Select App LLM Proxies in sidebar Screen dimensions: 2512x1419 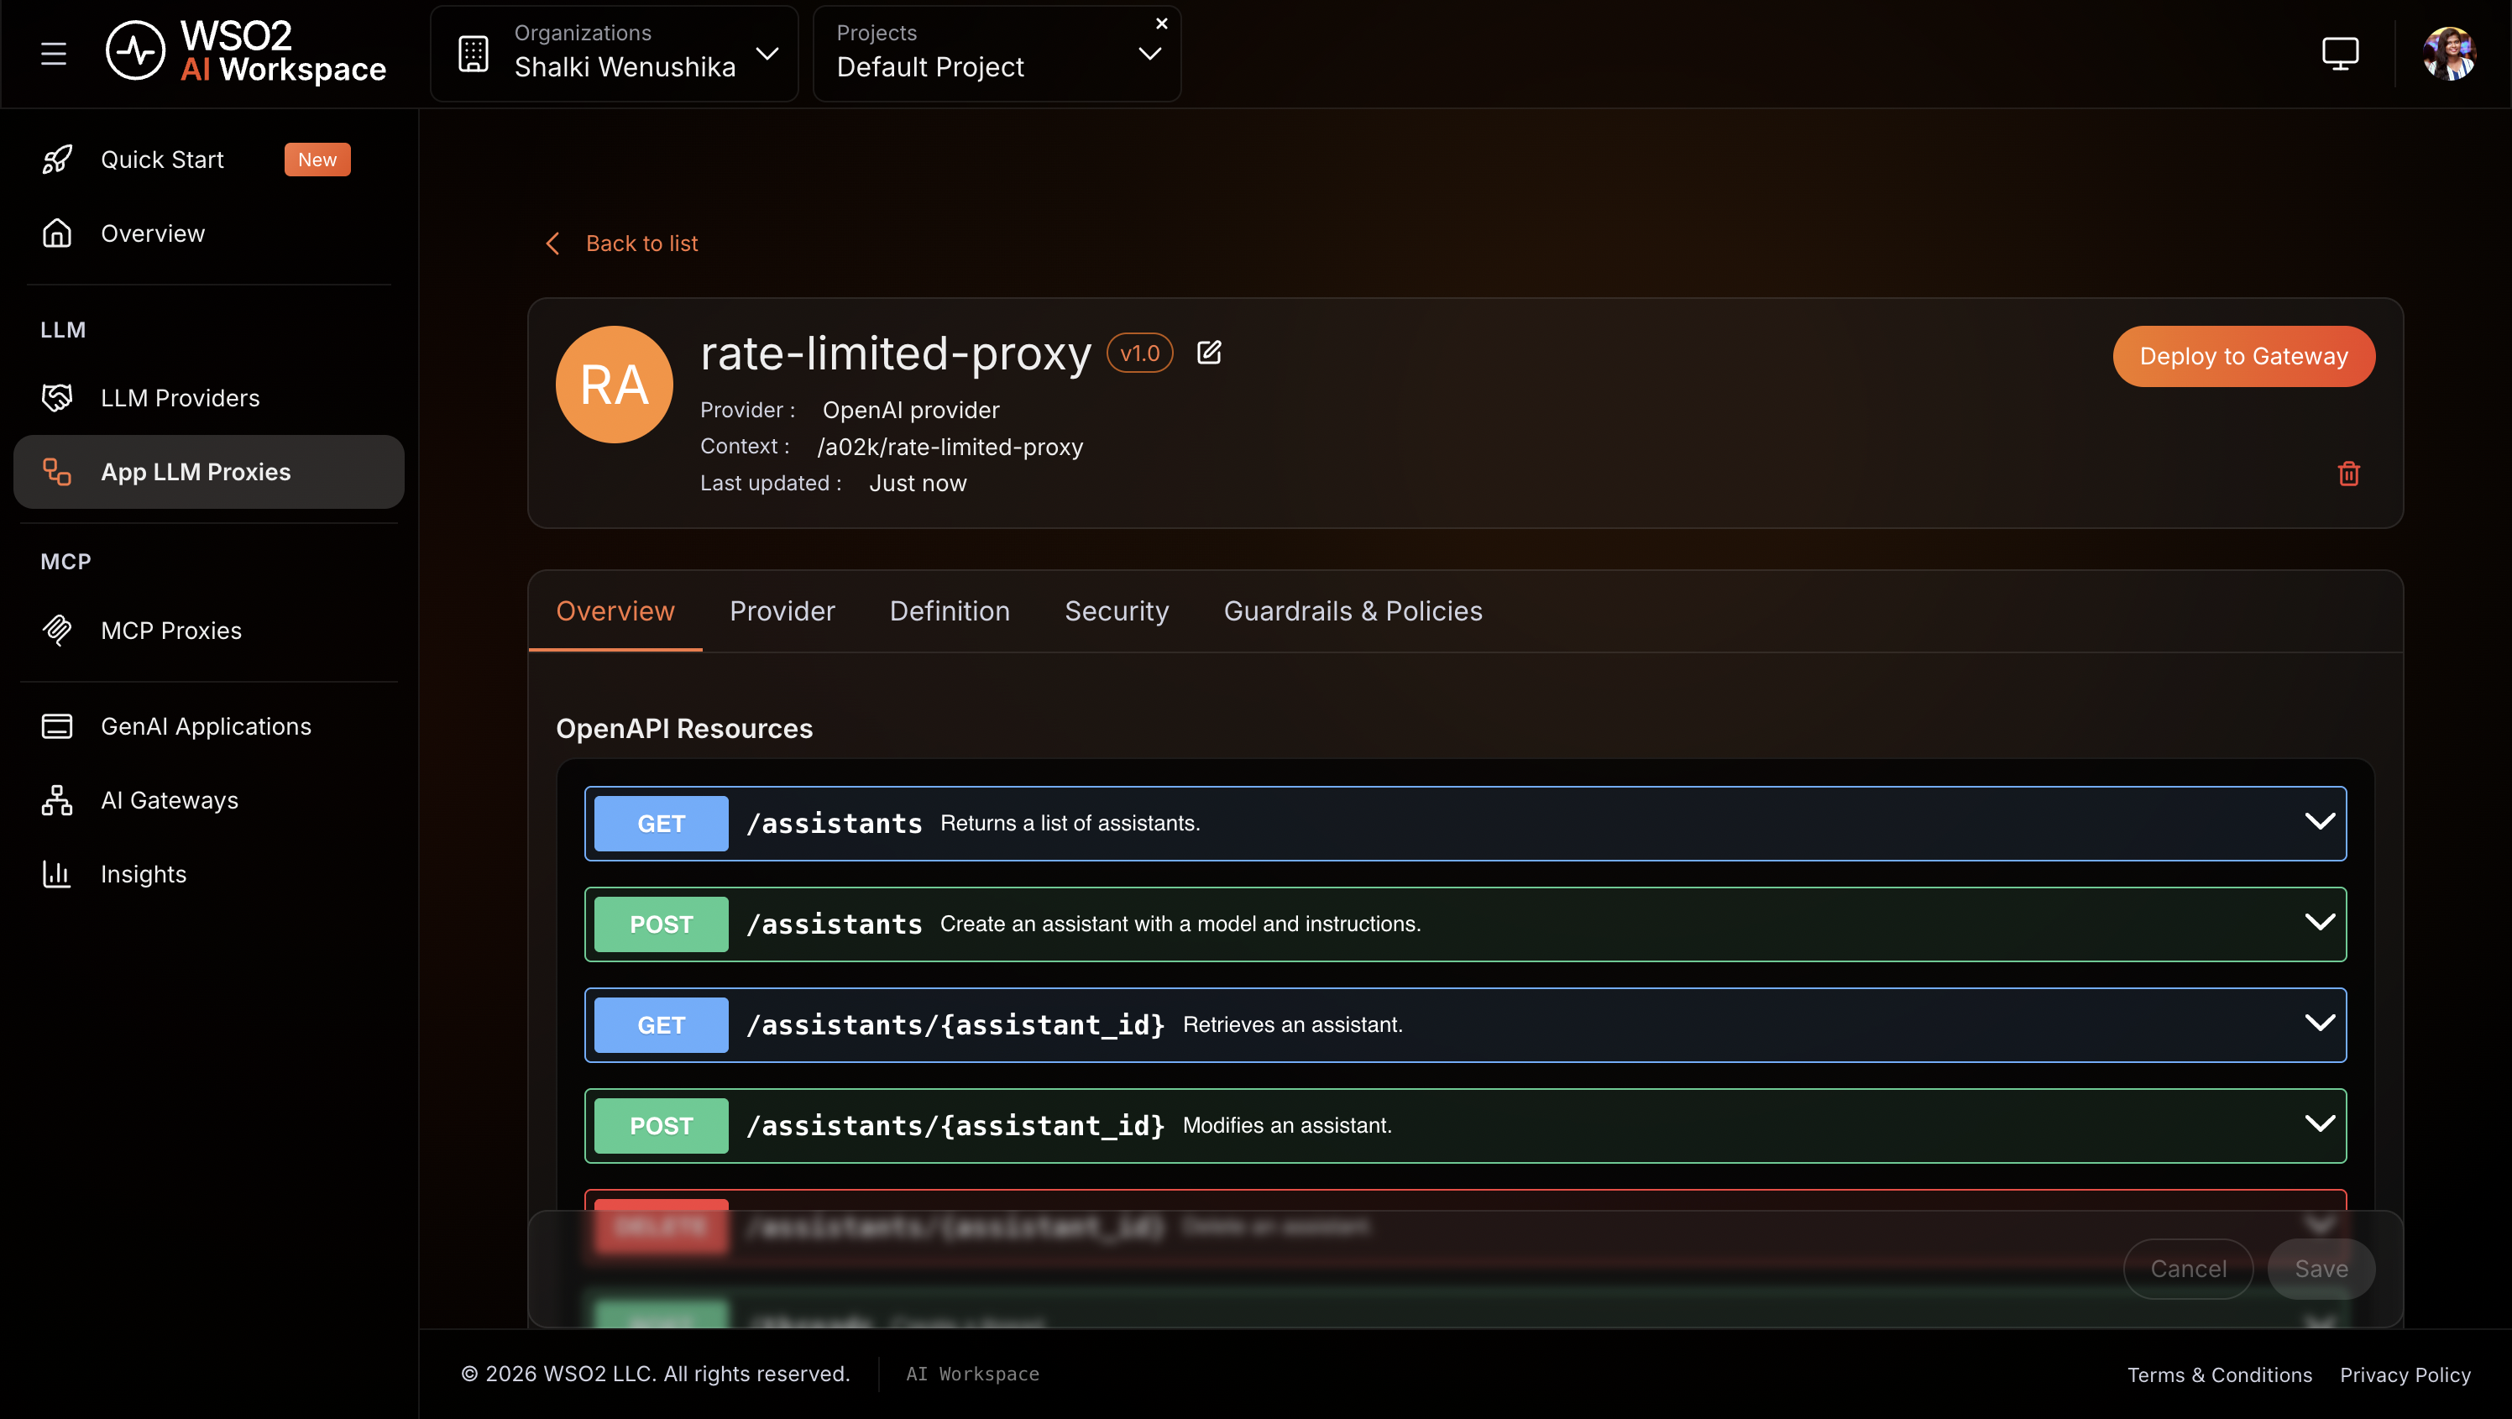pos(209,472)
